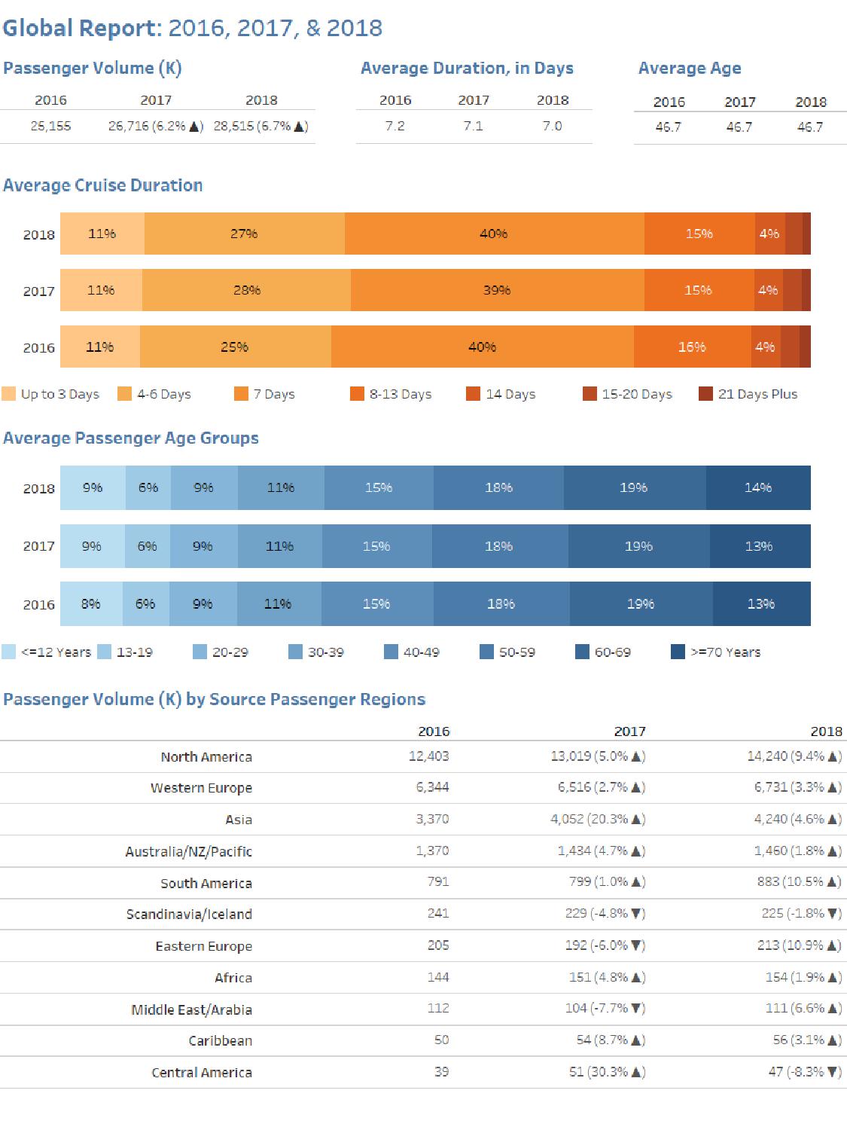Click the up triangle in North America 2018

point(833,756)
